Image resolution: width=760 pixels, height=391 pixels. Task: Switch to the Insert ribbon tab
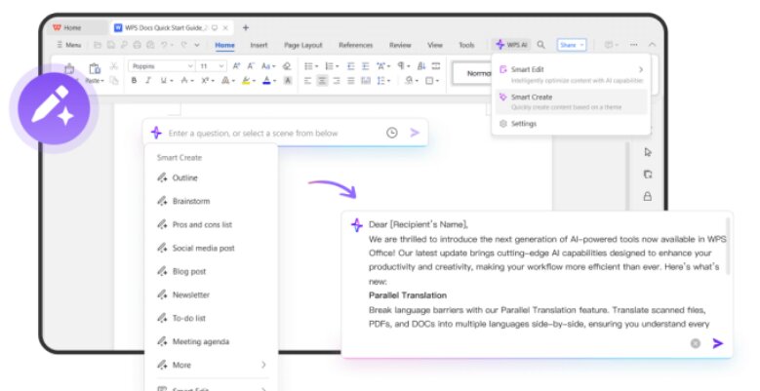[259, 45]
